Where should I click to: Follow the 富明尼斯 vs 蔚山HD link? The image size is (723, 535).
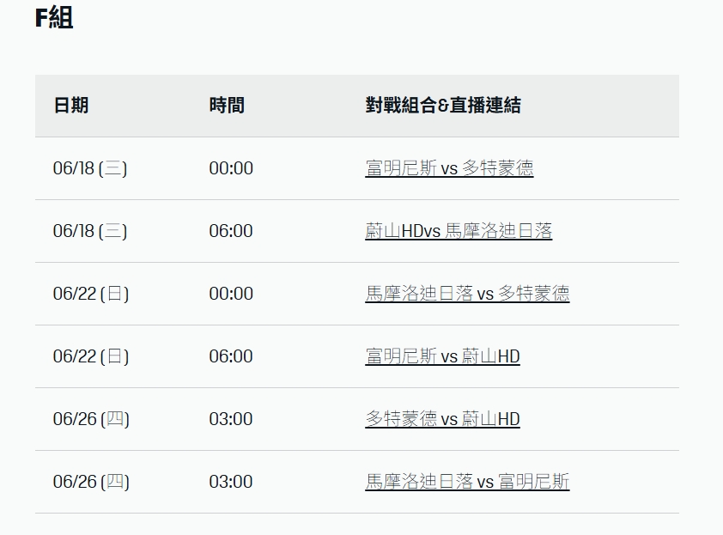(x=442, y=356)
